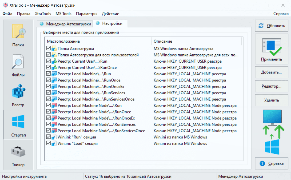Select 'Папка Автозагрузка для всех пользователей' row text

(x=98, y=55)
